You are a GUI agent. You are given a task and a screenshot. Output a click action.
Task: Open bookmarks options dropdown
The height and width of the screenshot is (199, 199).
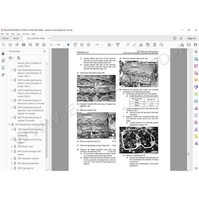[x=12, y=58]
